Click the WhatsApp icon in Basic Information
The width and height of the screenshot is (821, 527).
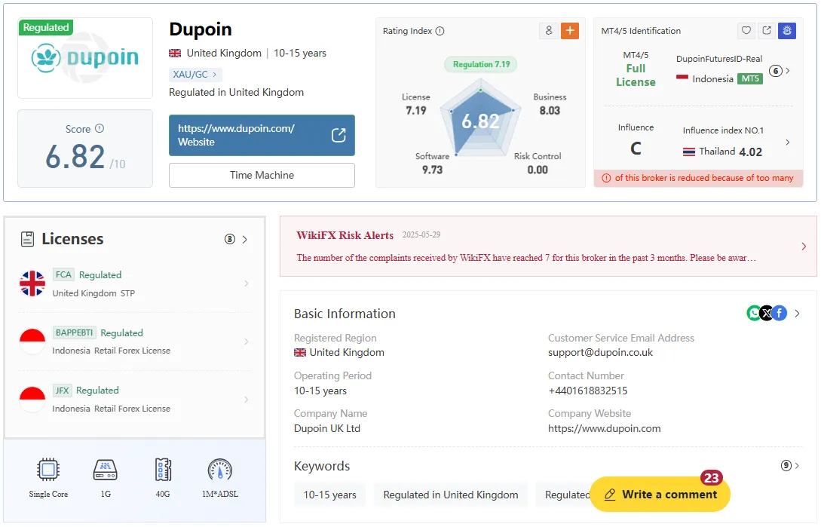(x=753, y=314)
